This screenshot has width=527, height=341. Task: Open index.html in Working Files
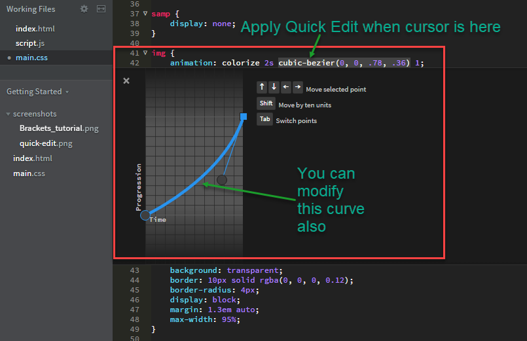[35, 29]
